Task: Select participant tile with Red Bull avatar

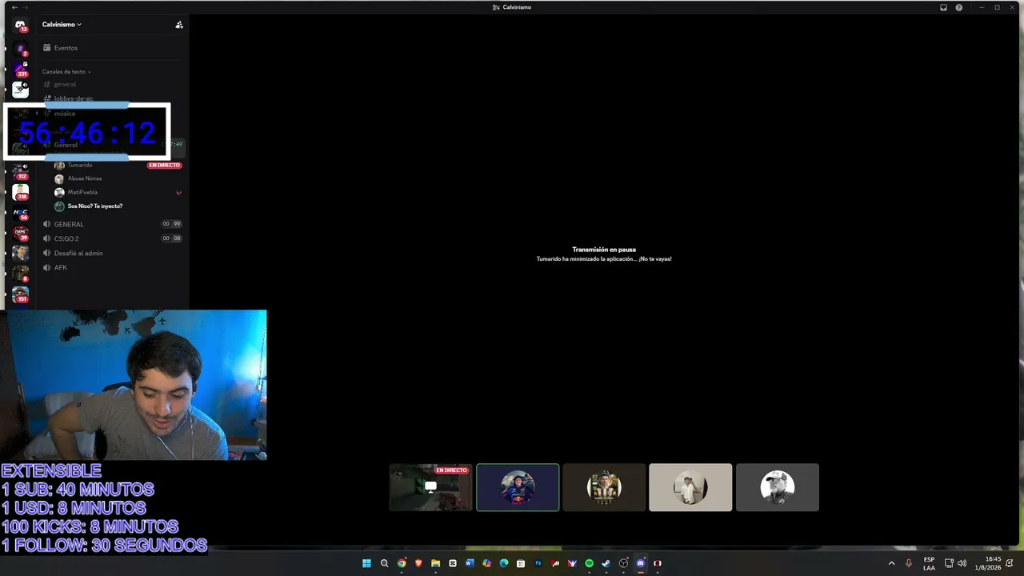Action: pos(518,487)
